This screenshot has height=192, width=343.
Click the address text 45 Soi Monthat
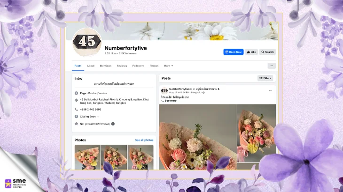click(114, 101)
